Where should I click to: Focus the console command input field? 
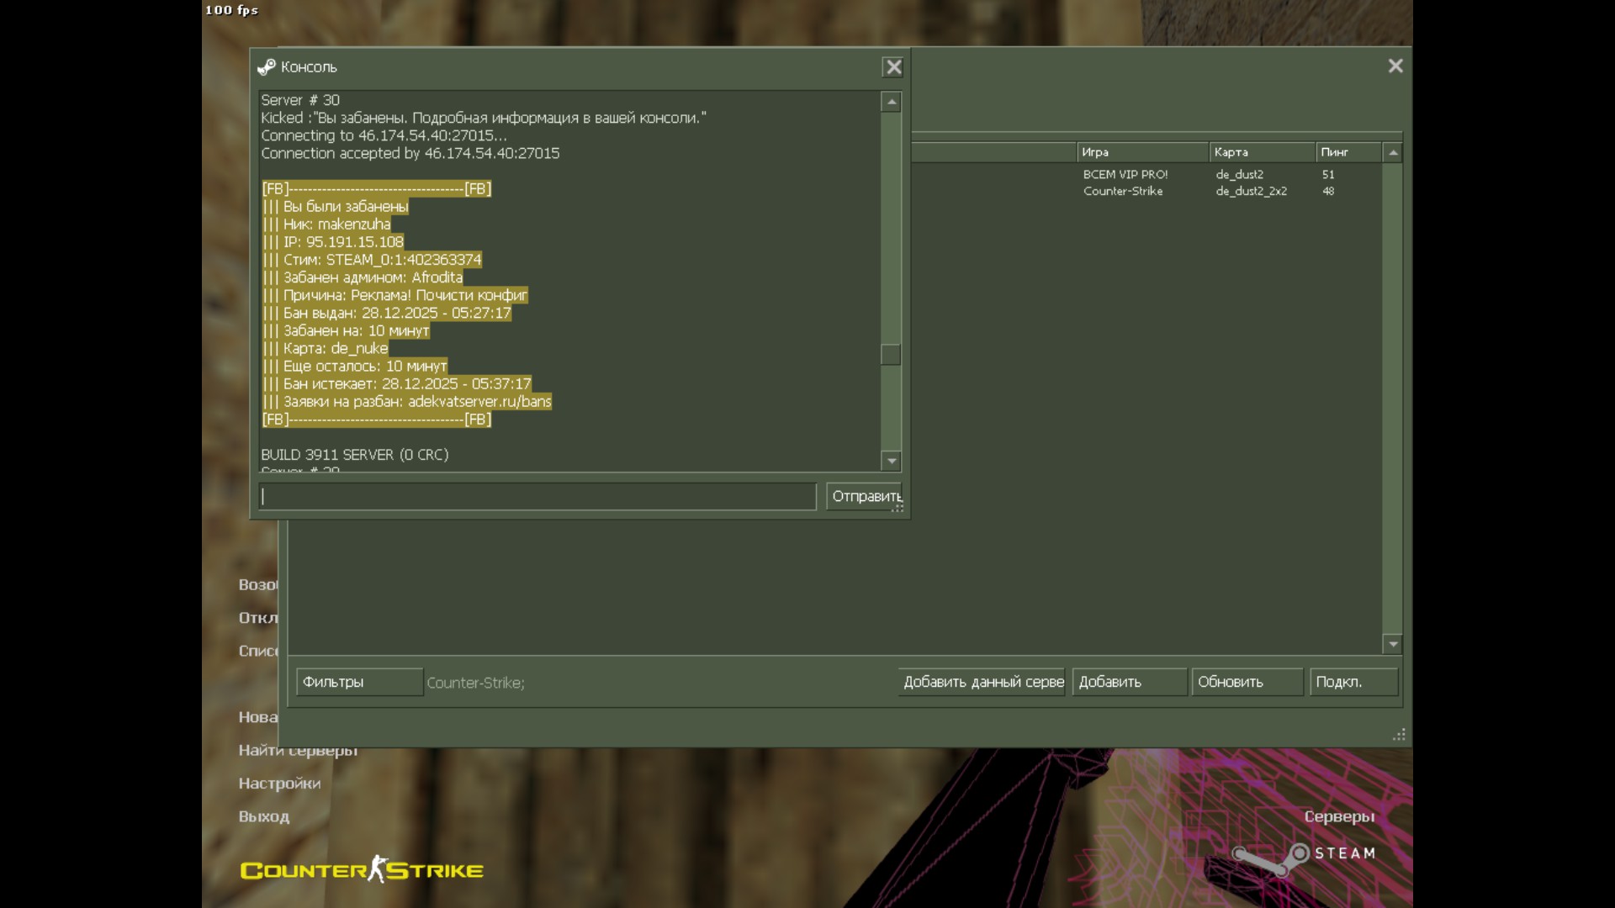538,497
